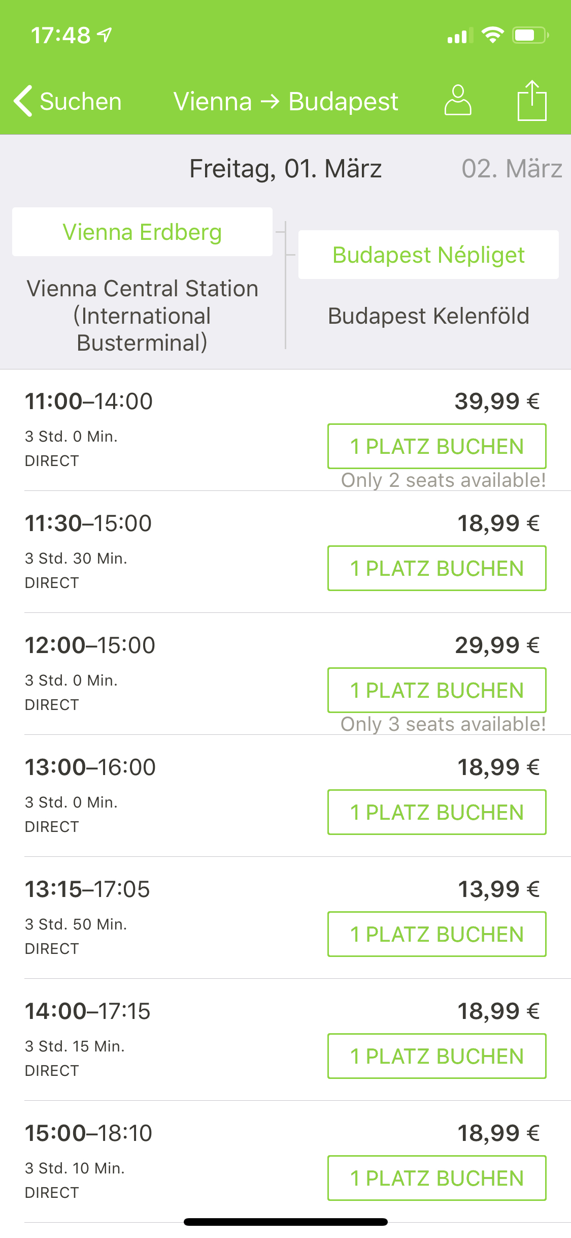Tap the battery icon in status bar
The image size is (571, 1238).
[x=529, y=35]
